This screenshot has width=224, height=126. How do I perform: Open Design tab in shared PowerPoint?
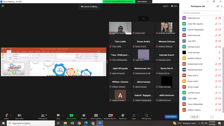coord(18,51)
